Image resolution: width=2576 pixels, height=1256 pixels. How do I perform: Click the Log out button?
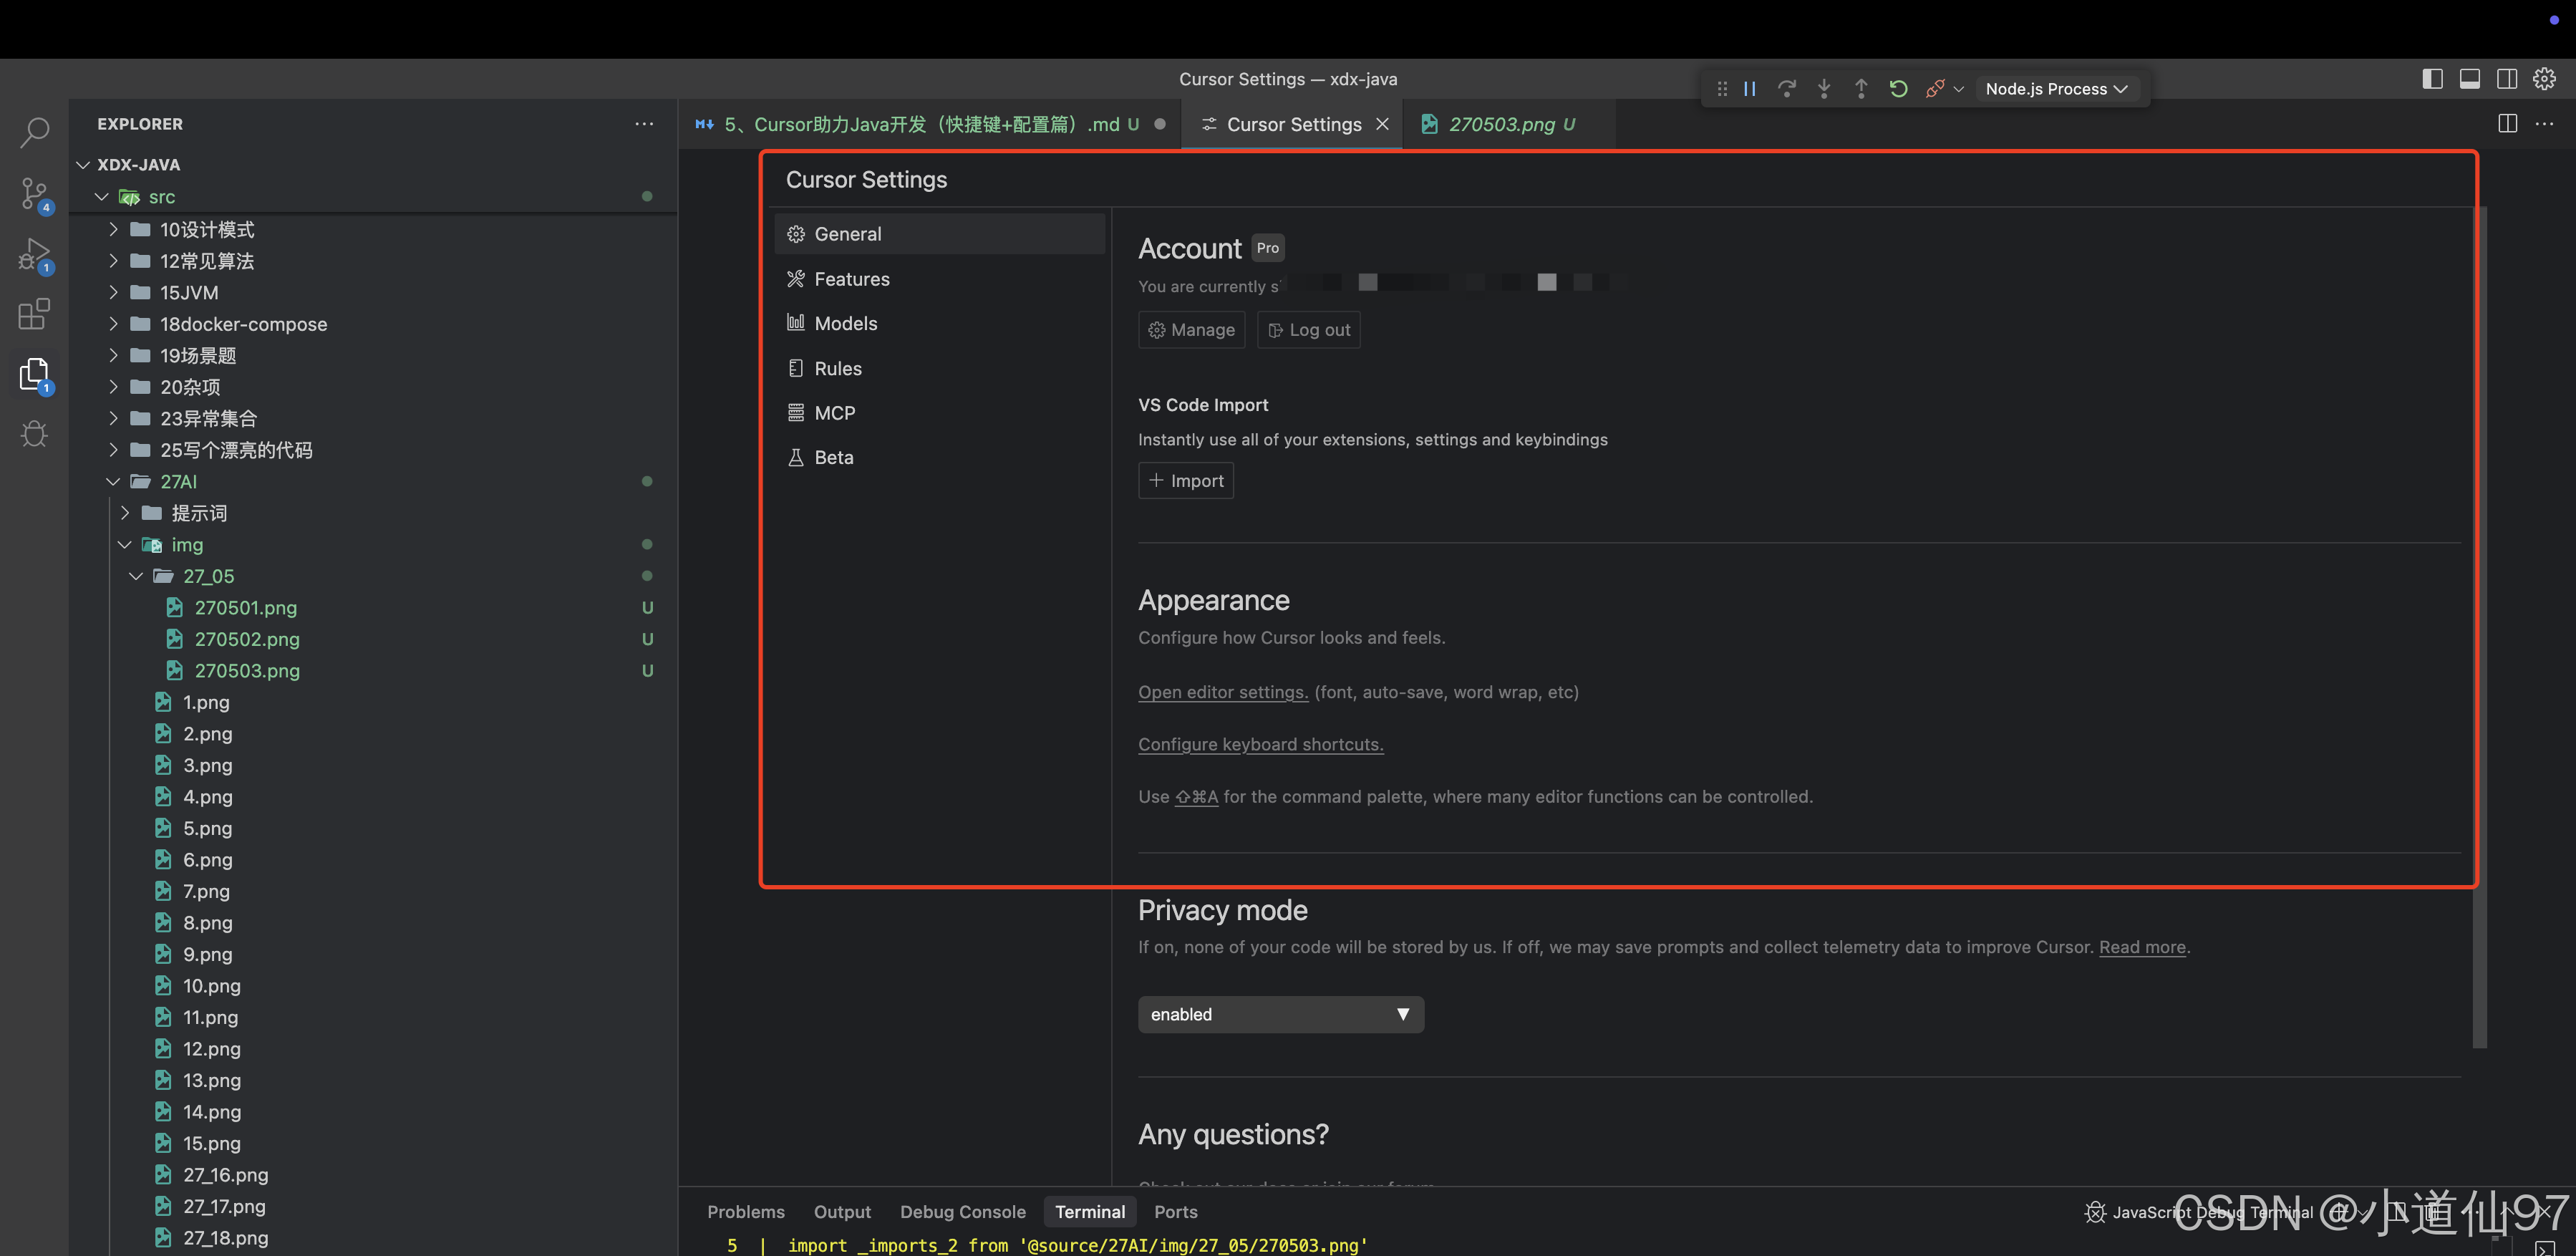pyautogui.click(x=1308, y=330)
